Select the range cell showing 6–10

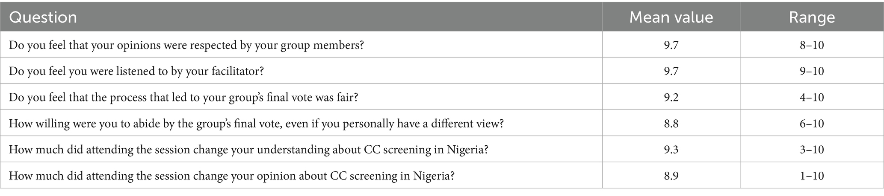coord(812,124)
